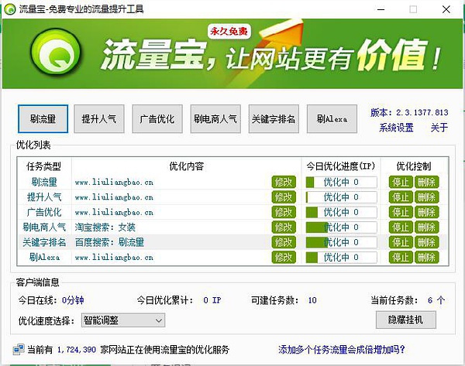Stop the 提升人气 task with 停止
This screenshot has width=465, height=366.
click(401, 197)
